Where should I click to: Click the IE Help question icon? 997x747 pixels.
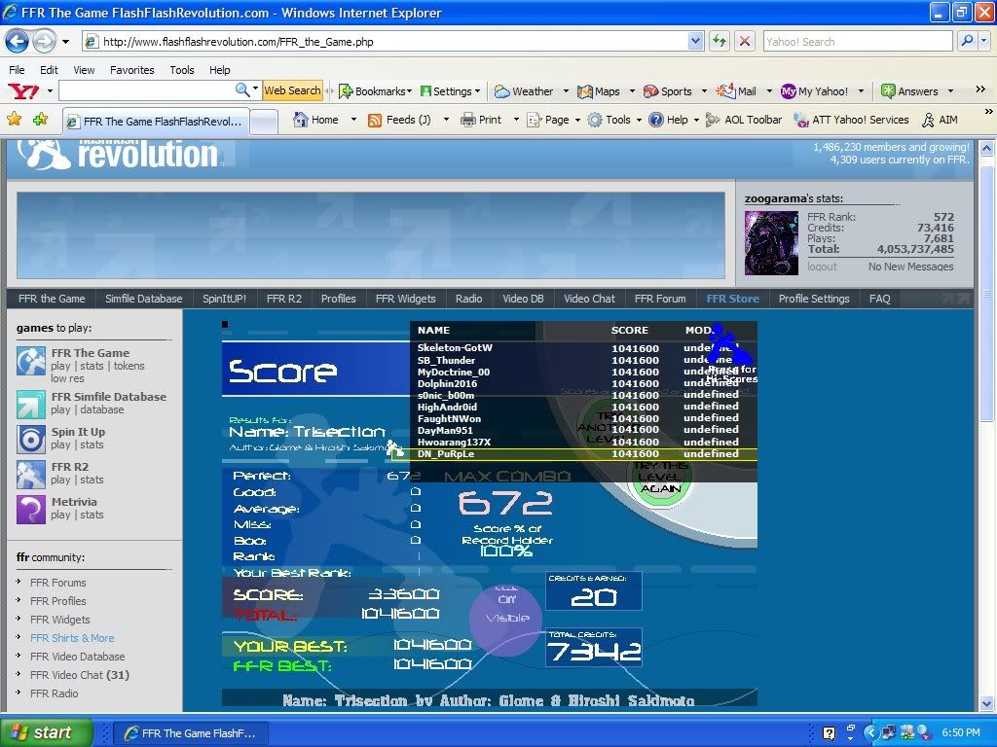point(655,120)
